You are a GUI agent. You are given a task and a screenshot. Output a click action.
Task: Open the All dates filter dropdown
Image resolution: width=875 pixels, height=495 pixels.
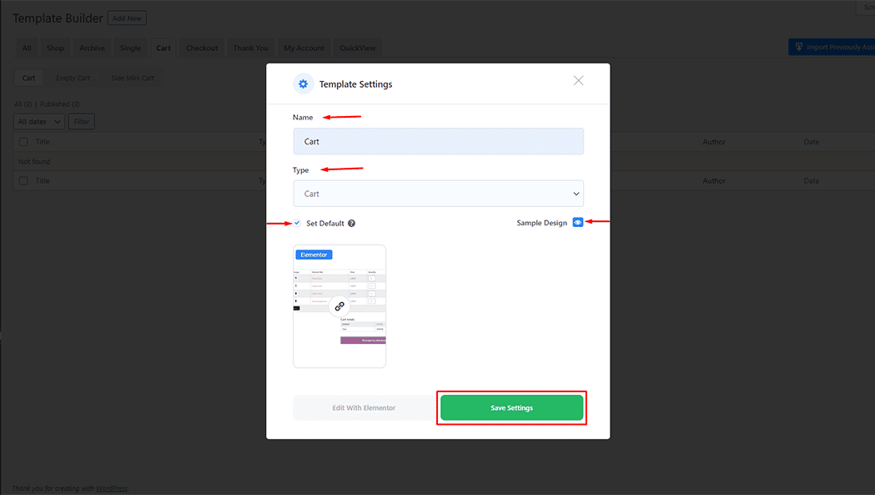click(x=38, y=121)
